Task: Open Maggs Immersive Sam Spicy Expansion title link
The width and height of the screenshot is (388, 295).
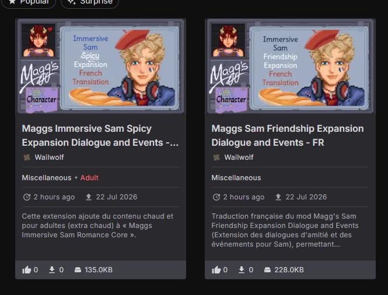Action: [100, 135]
